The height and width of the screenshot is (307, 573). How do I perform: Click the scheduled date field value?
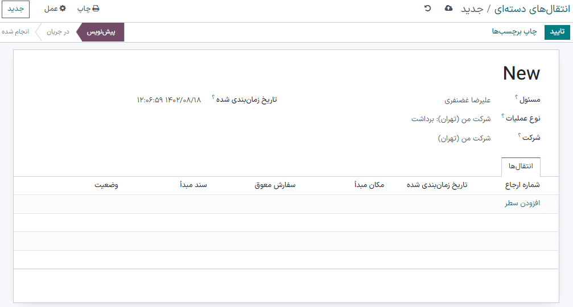[x=169, y=100]
